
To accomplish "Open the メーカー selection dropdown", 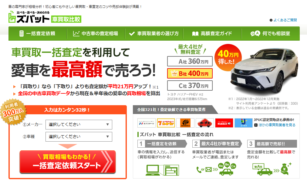I will [x=79, y=125].
